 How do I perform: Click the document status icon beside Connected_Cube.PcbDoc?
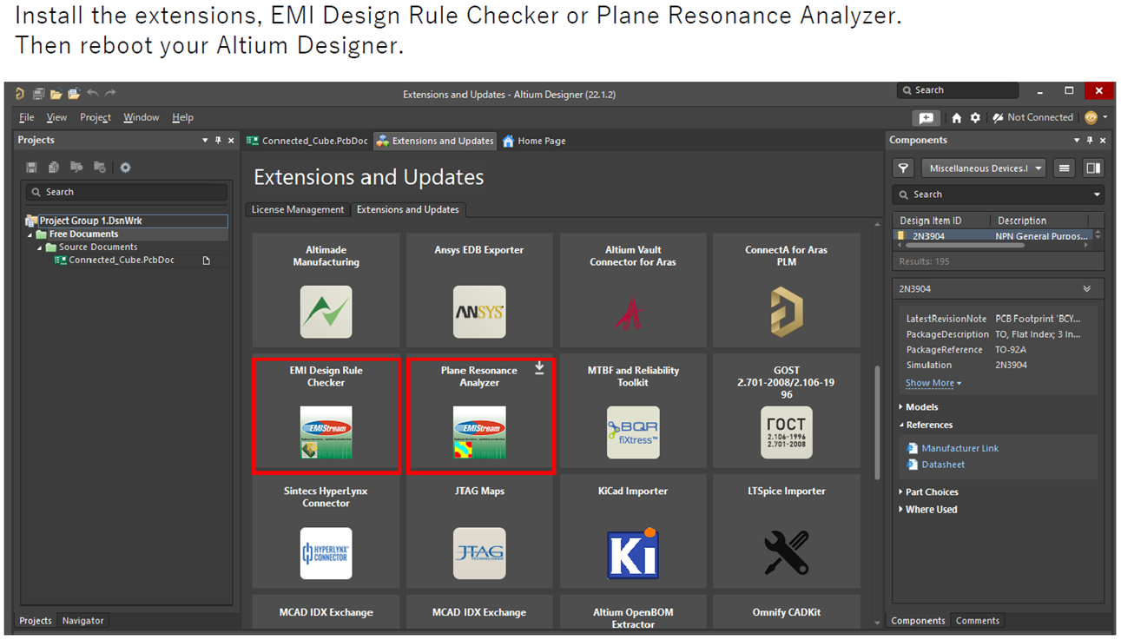[207, 261]
